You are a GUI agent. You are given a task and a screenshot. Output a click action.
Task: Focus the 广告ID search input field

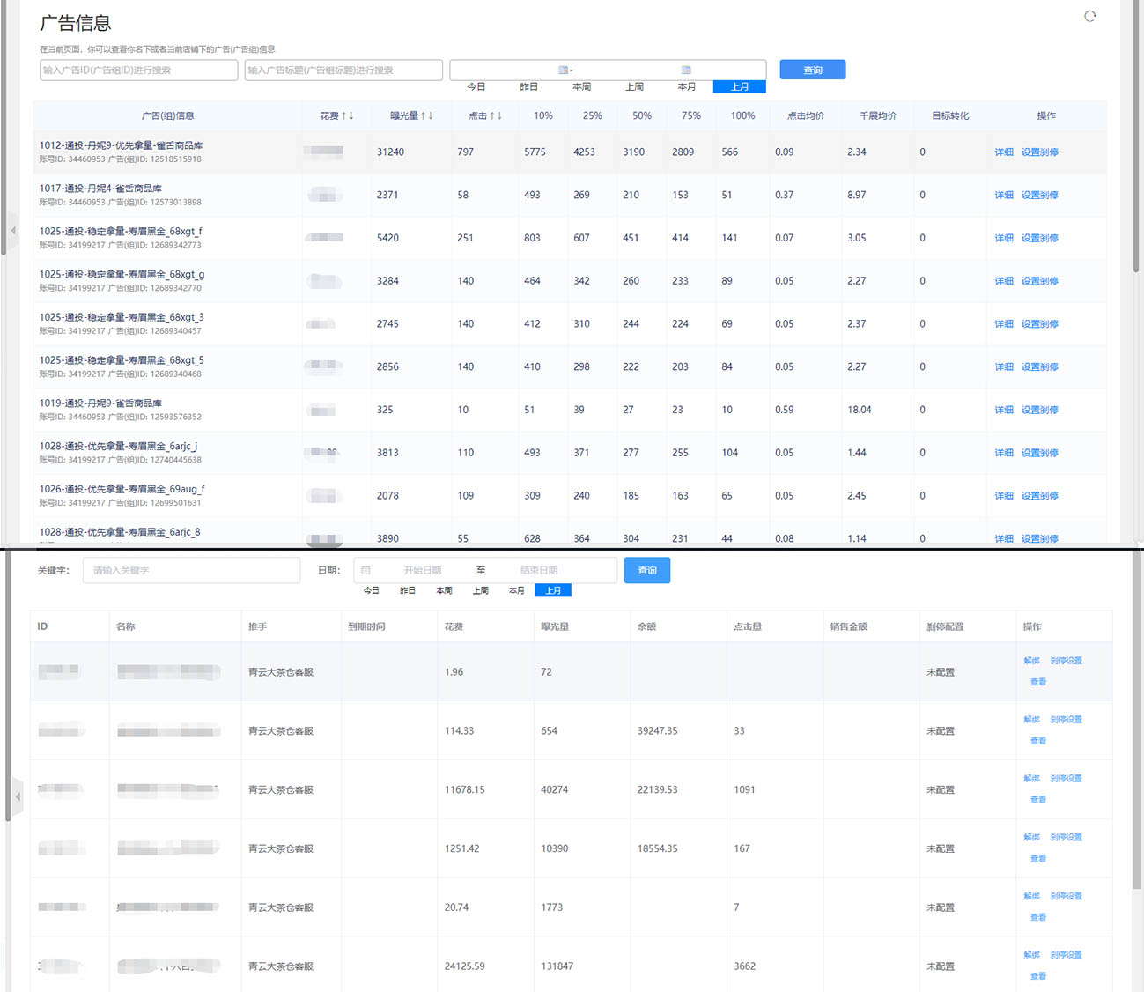138,70
